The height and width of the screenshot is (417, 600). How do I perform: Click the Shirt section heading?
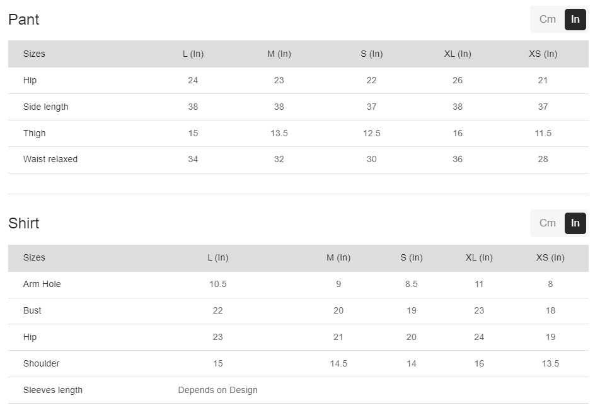point(24,223)
